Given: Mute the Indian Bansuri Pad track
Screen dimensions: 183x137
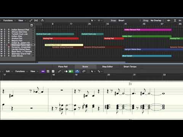Looking at the screenshot, I should [x=2, y=30].
